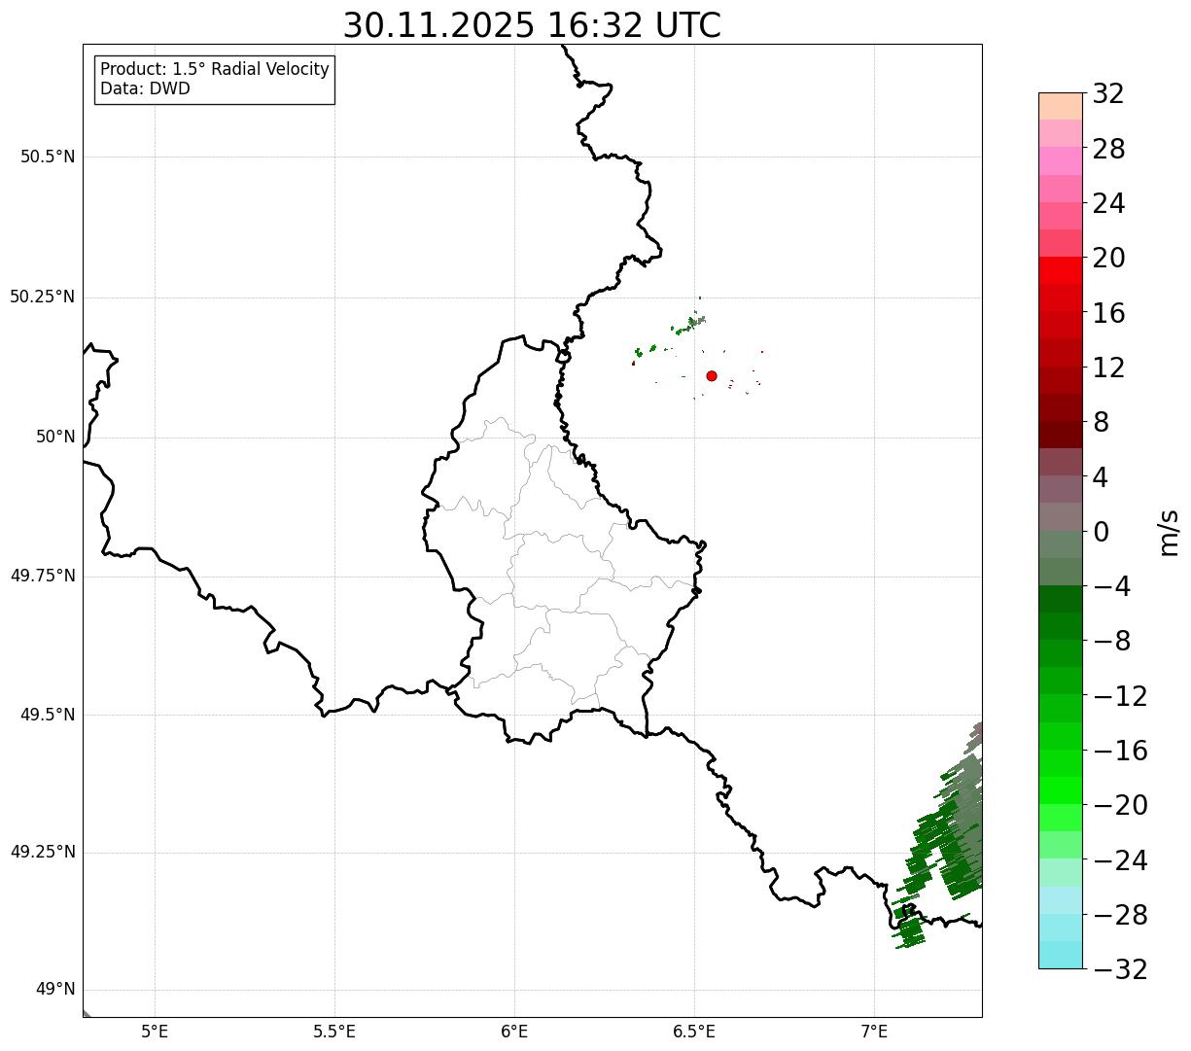Click the colorbar label '8'

click(1101, 422)
